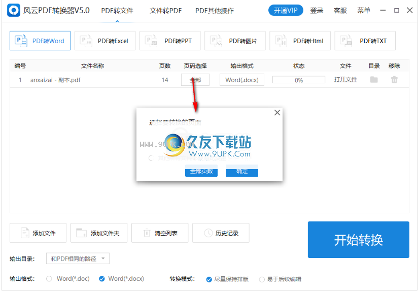Click the 页码选择 column header
This screenshot has width=418, height=291.
[195, 66]
